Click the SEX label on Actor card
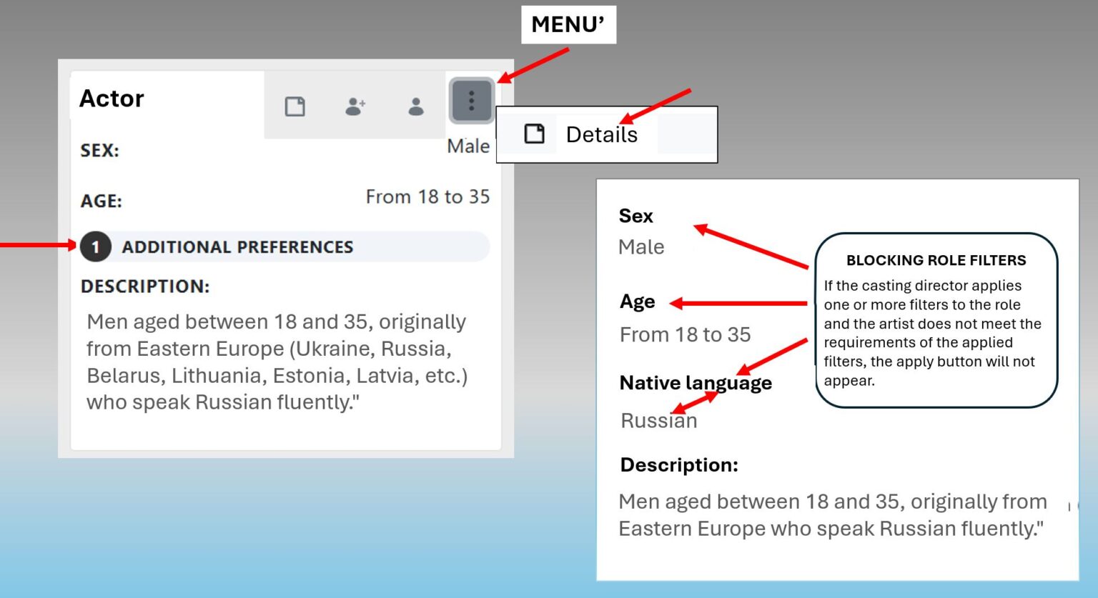Screen dimensions: 1098x598 coord(99,151)
